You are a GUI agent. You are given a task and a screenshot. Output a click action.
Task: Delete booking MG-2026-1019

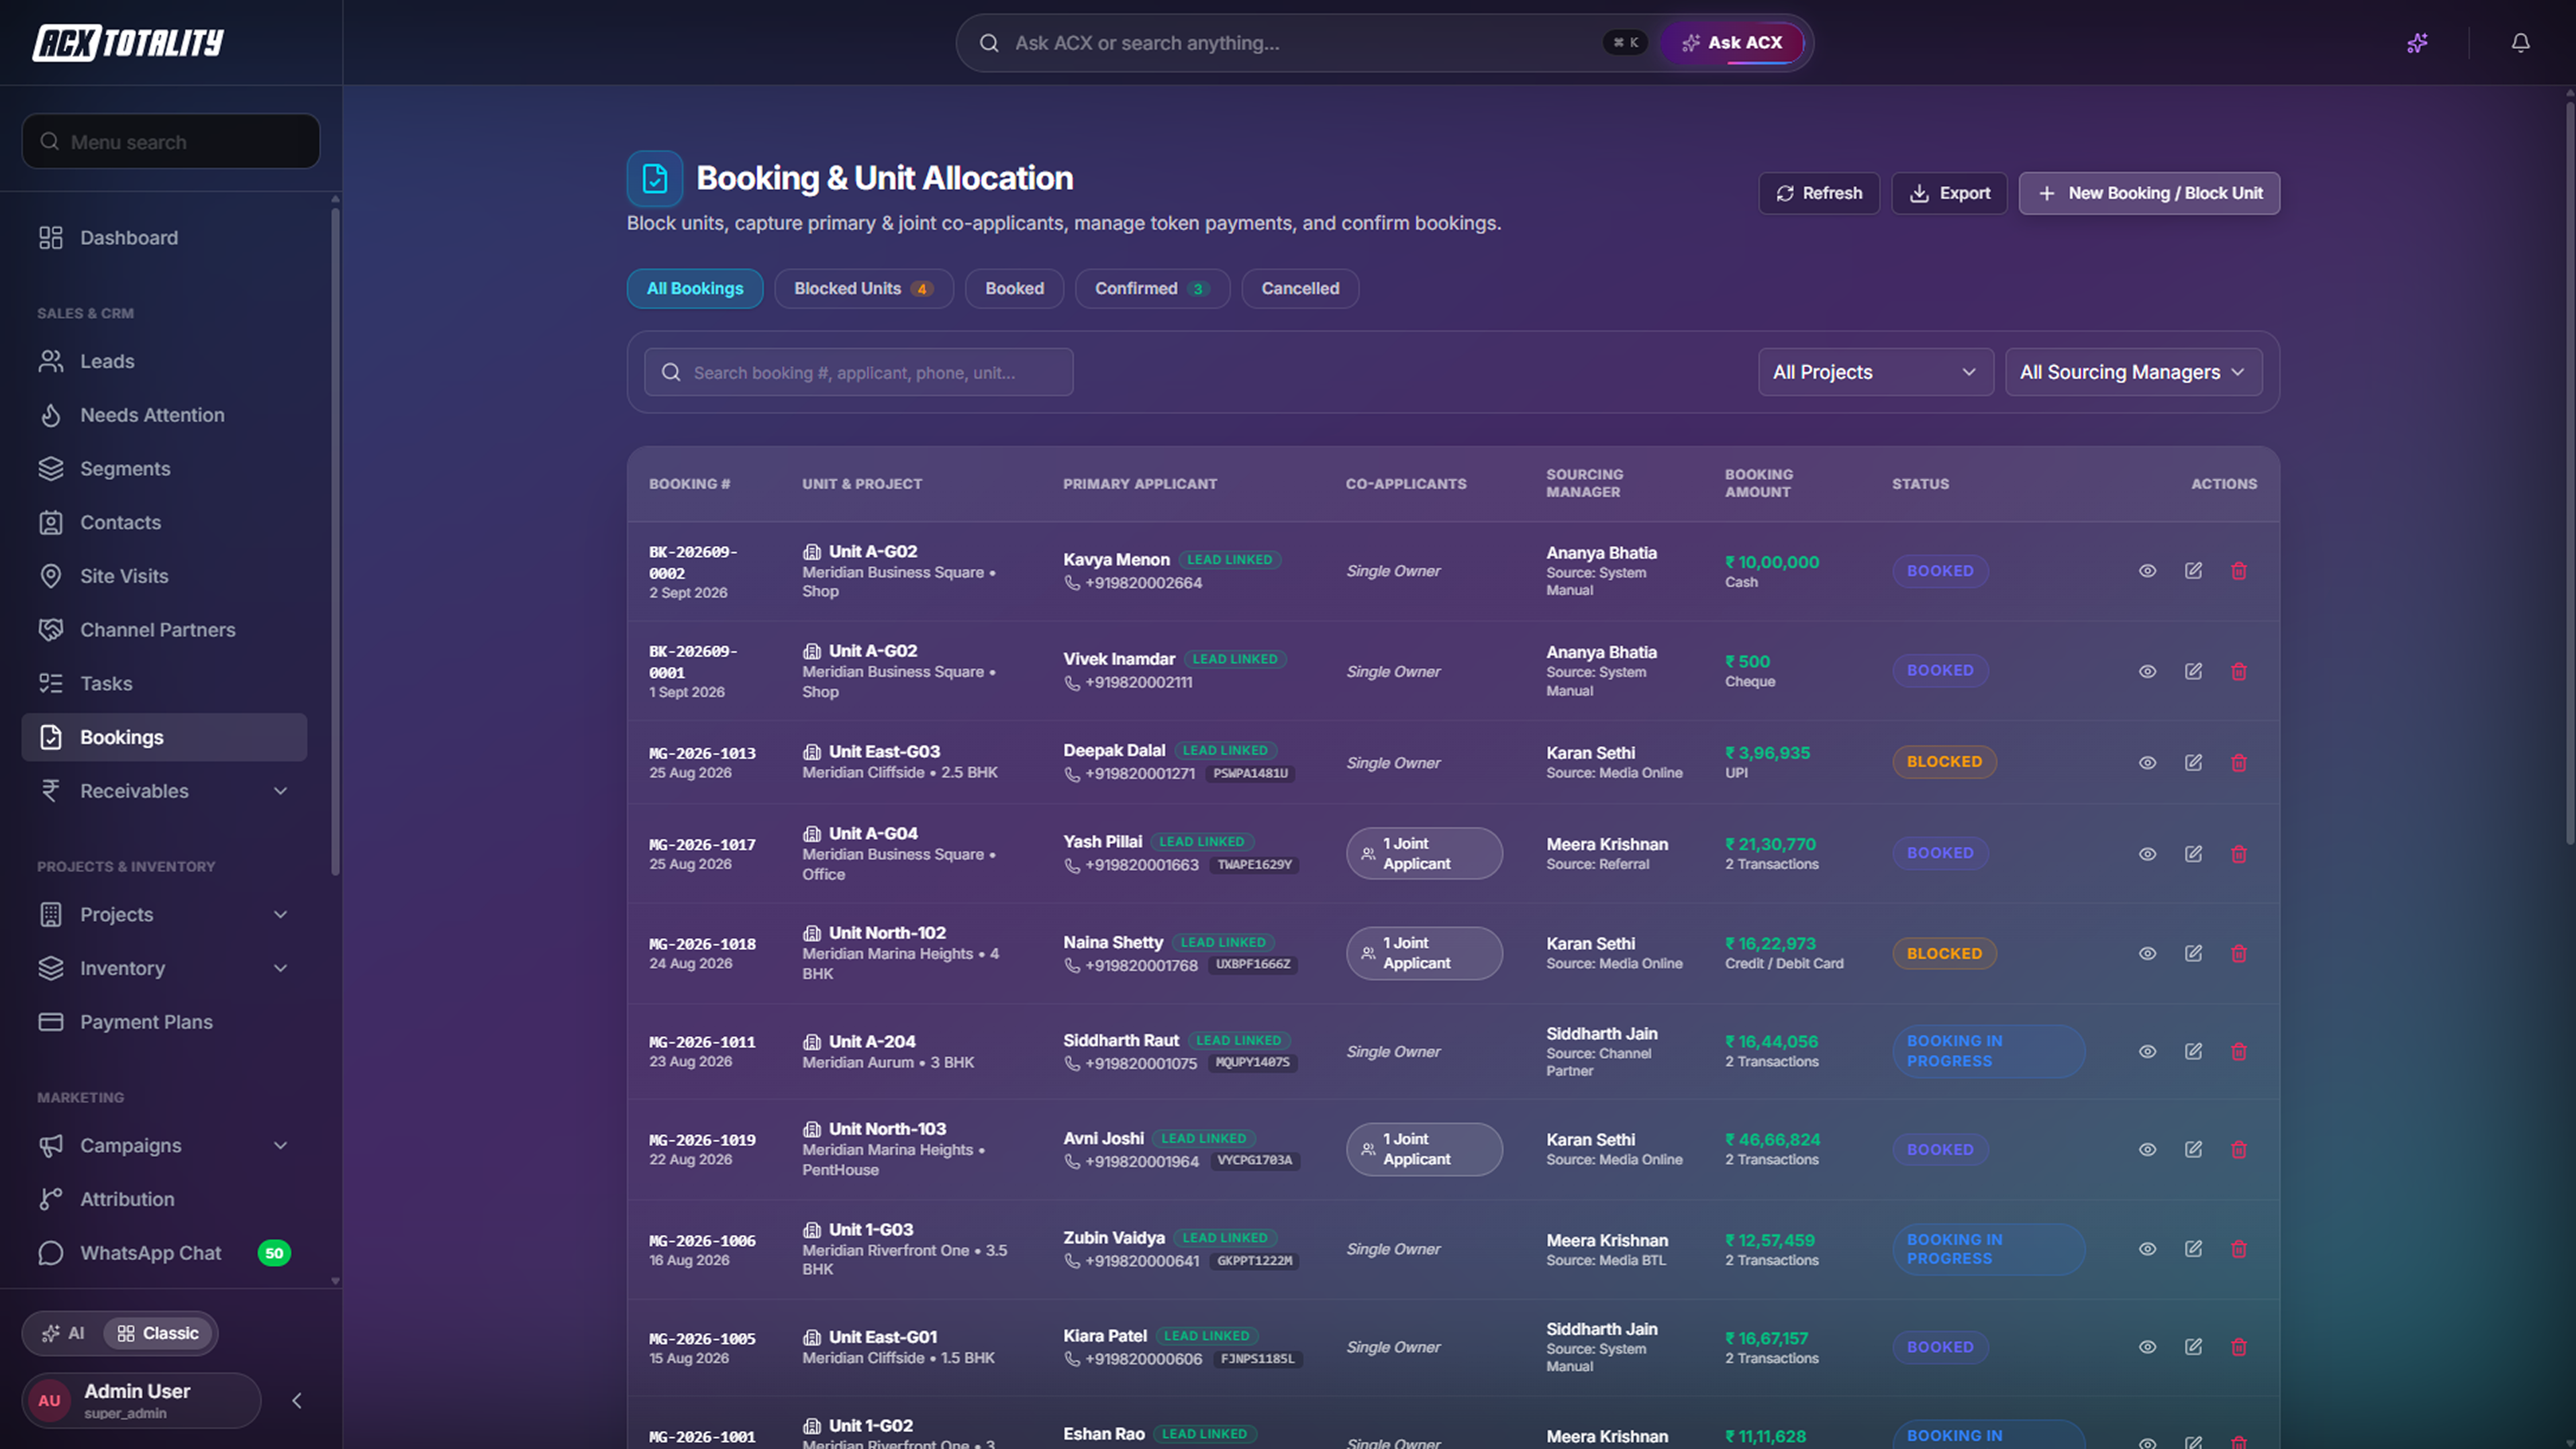(2239, 1150)
